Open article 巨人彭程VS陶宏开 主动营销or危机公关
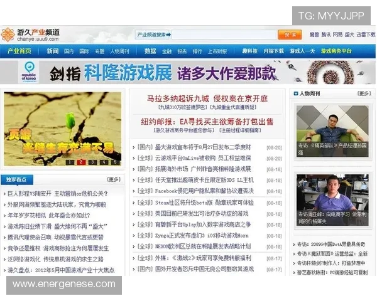377x301 pixels. click(x=58, y=194)
